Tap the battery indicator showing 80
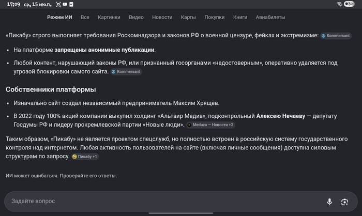Image resolution: width=362 pixels, height=216 pixels. (349, 4)
